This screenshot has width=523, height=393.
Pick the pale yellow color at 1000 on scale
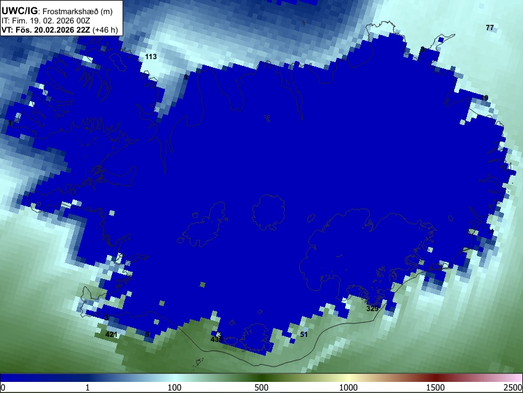pos(348,378)
